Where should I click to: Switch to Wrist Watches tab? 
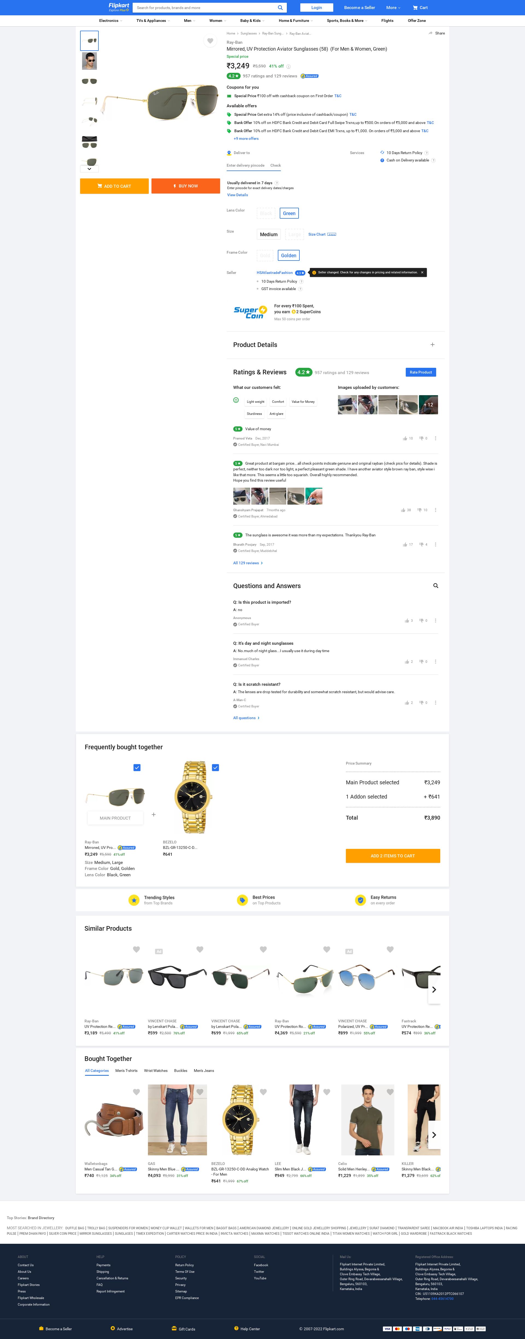(x=156, y=1071)
